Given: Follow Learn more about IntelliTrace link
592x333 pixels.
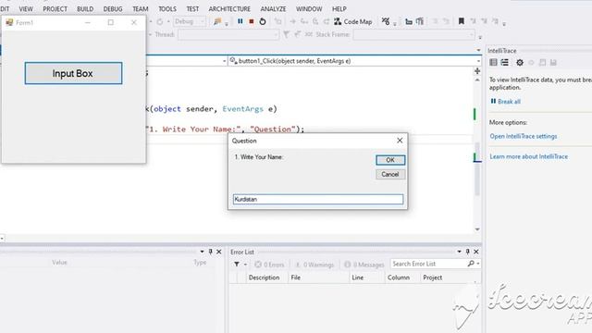Looking at the screenshot, I should pos(528,156).
